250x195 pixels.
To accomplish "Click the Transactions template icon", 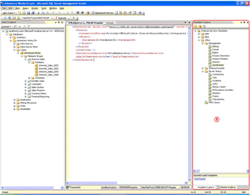I will coord(210,99).
